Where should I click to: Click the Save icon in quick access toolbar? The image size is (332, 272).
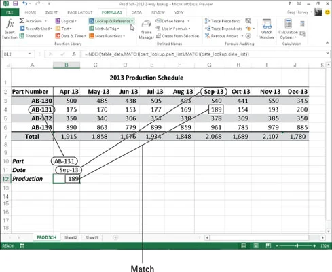tap(16, 3)
